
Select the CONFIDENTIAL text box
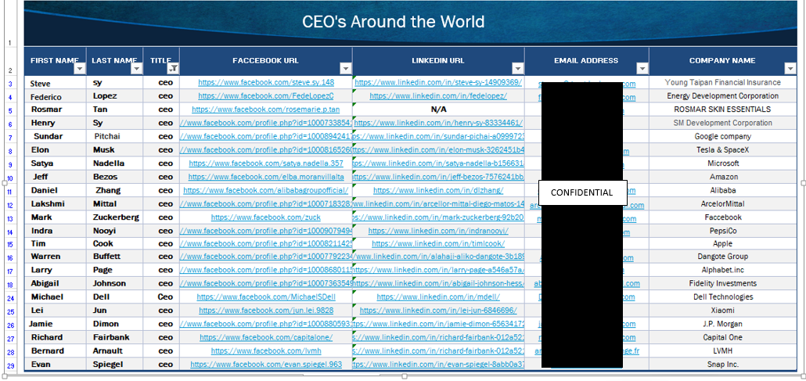click(x=582, y=192)
